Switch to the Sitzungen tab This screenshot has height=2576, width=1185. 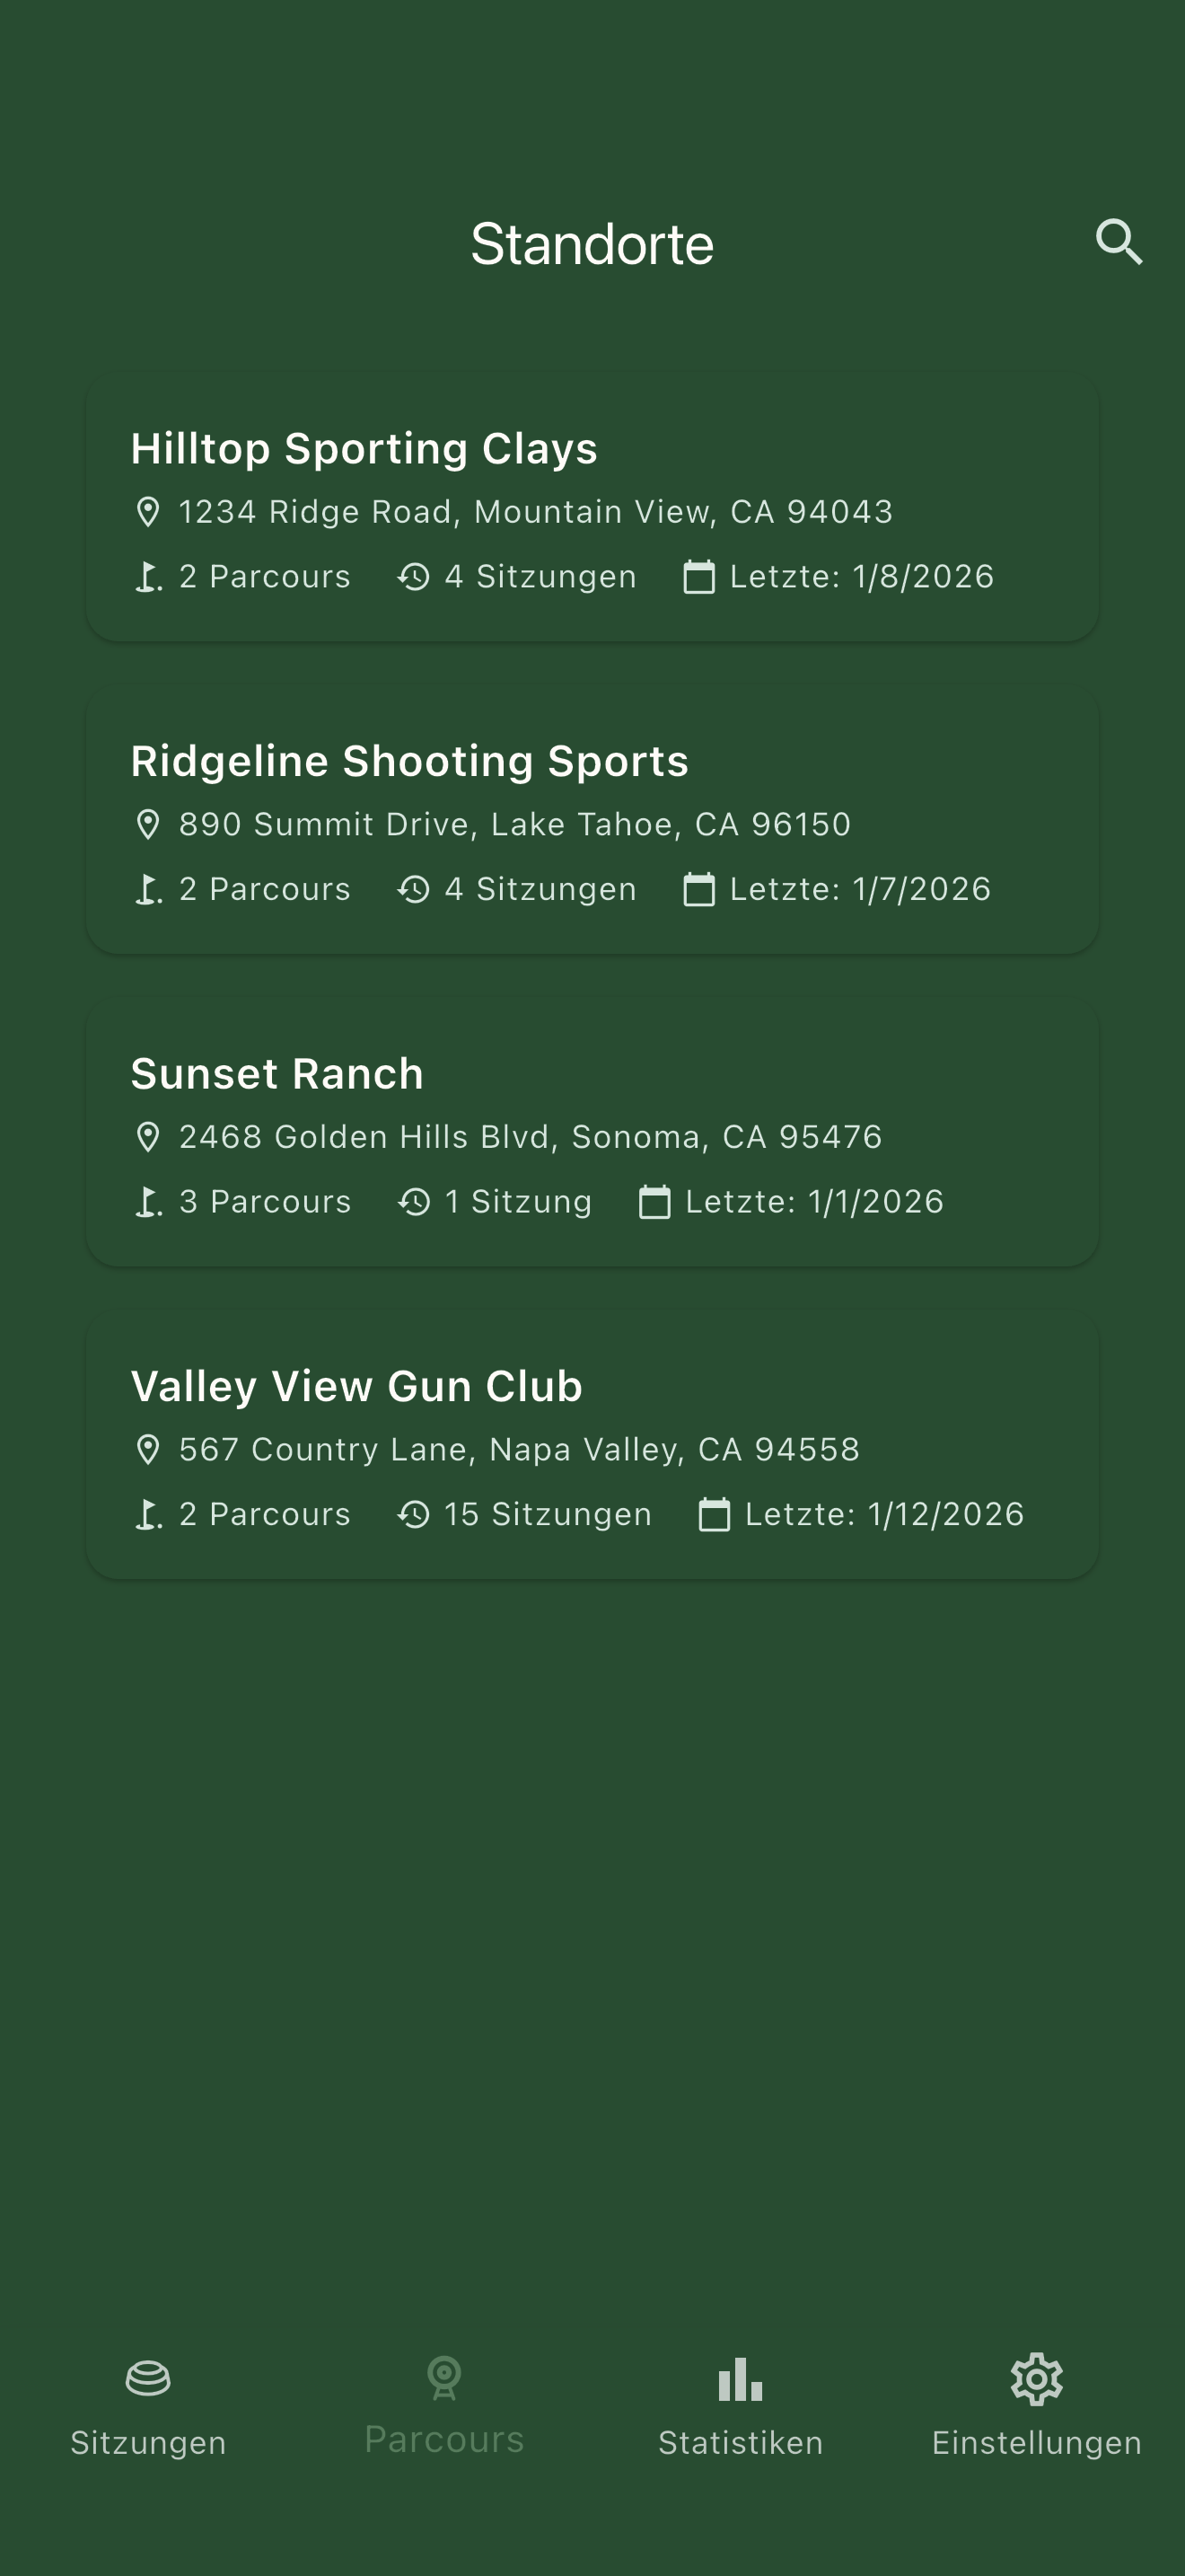[148, 2442]
